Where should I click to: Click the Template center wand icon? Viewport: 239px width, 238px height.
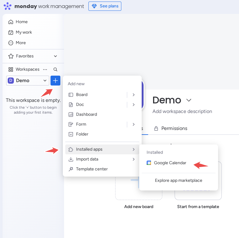[71, 169]
